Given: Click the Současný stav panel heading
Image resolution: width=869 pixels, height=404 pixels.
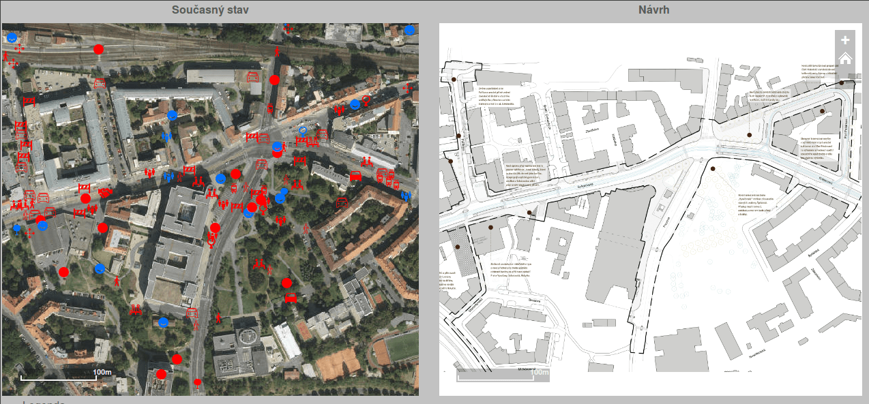Looking at the screenshot, I should click(x=210, y=10).
